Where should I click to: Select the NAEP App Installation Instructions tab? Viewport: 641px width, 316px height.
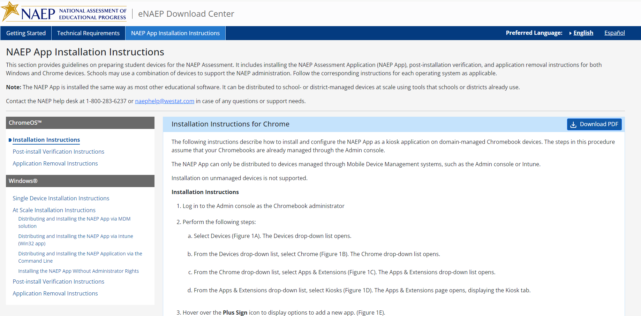click(175, 33)
